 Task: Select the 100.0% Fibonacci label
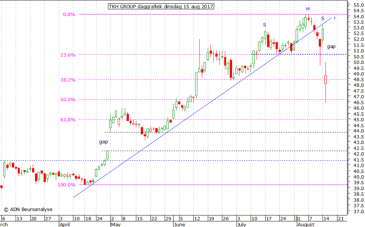pos(67,185)
